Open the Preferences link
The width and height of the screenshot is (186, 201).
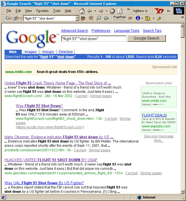point(101,31)
